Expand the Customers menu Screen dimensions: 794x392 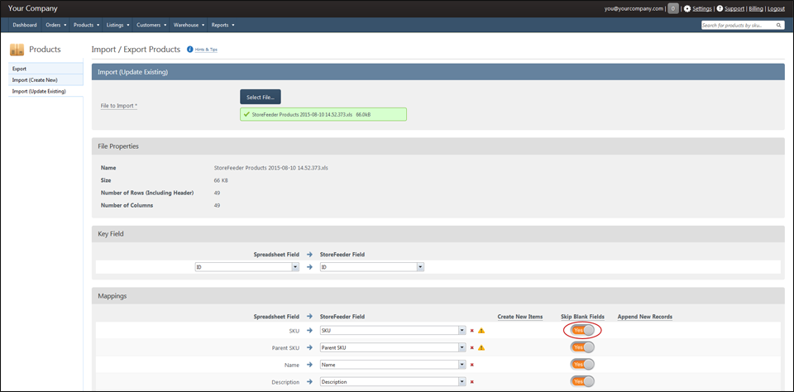coord(151,25)
